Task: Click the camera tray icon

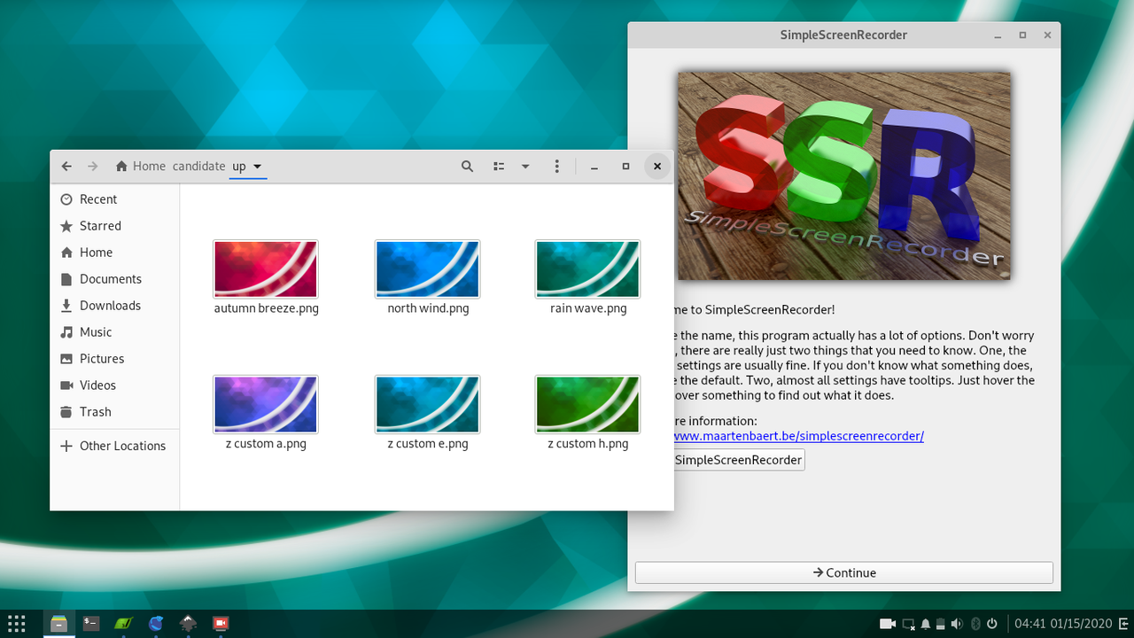Action: [887, 624]
